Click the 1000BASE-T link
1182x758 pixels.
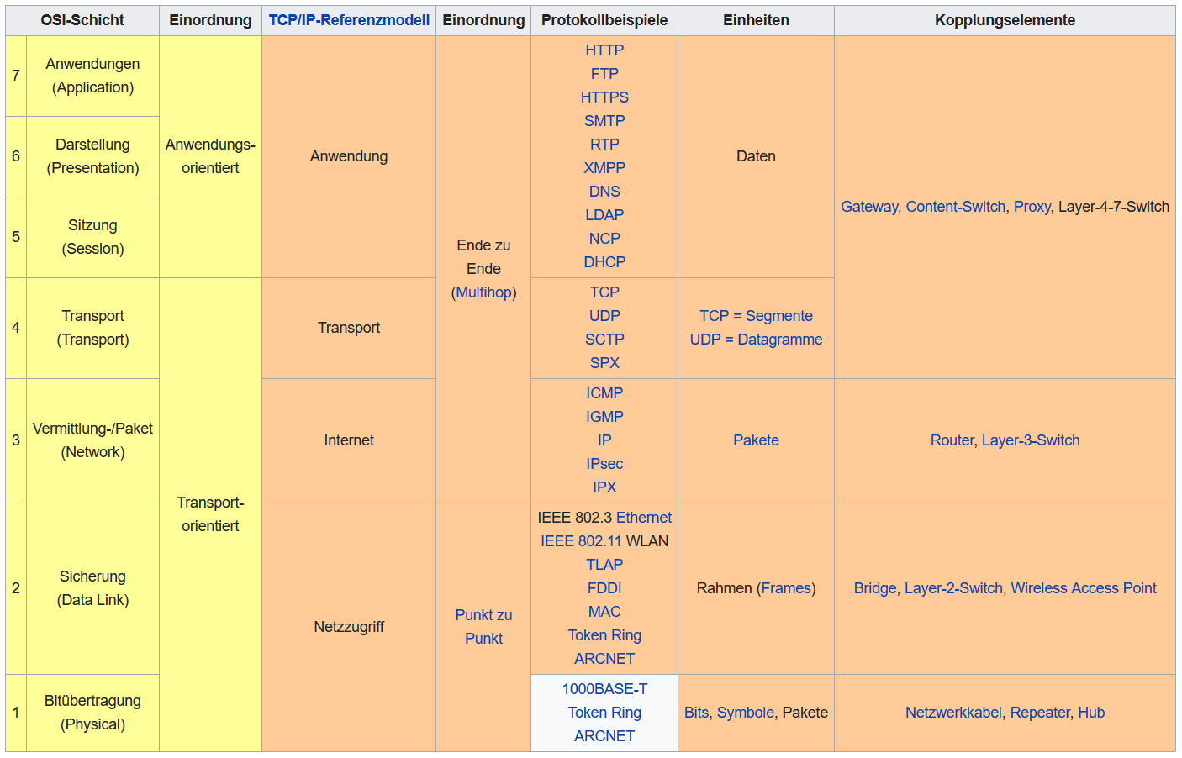coord(604,689)
